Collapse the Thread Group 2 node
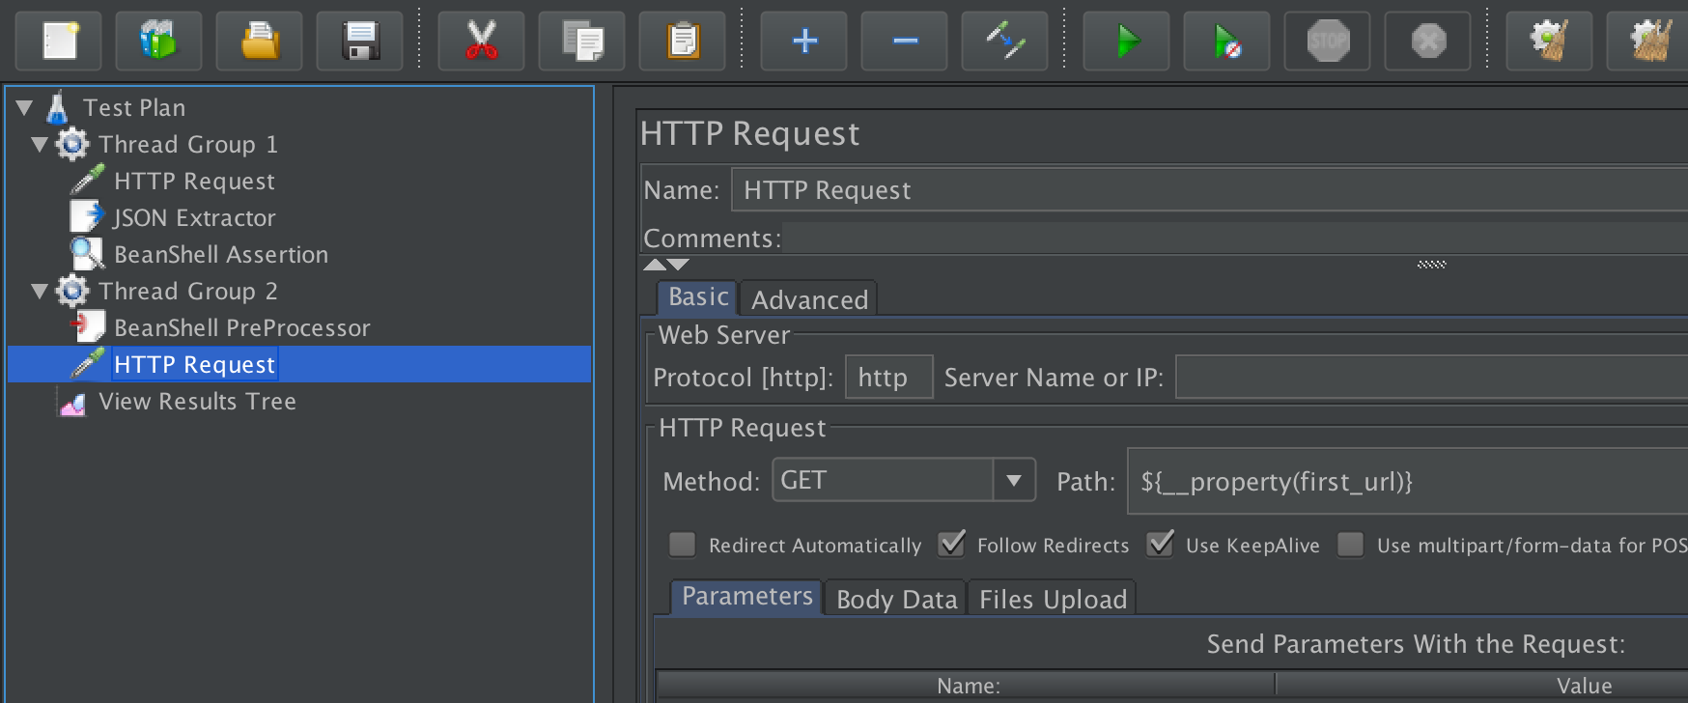The image size is (1688, 703). point(40,291)
